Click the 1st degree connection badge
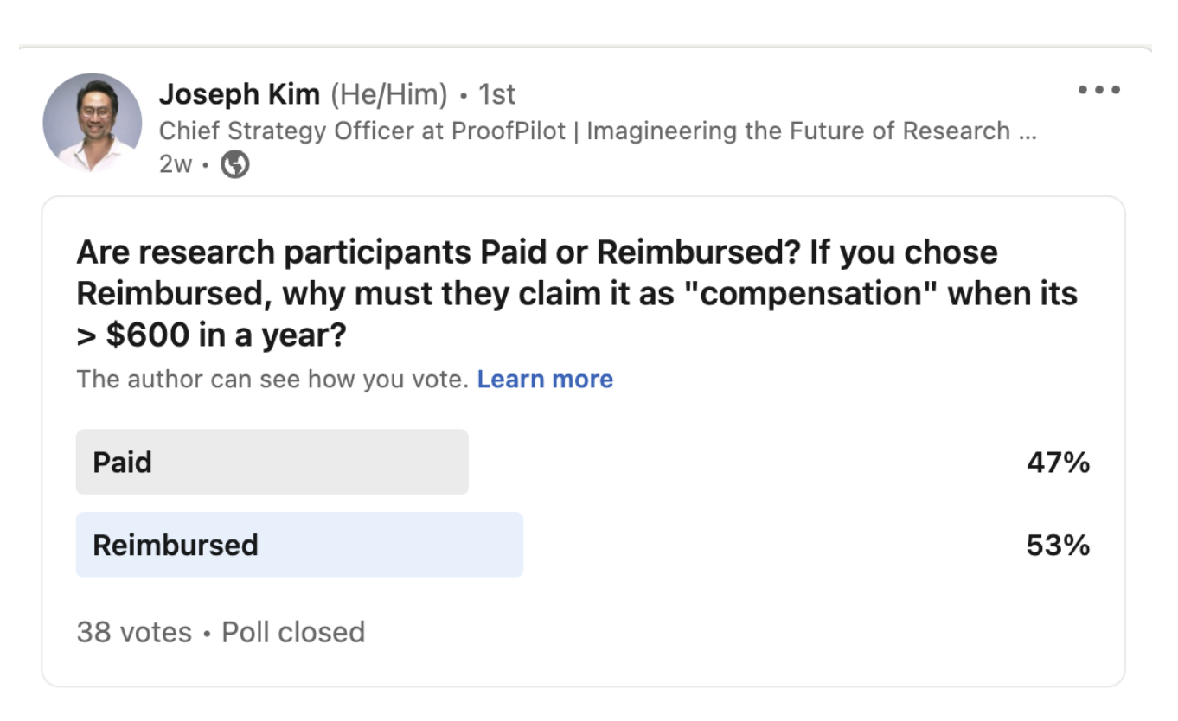 [497, 94]
